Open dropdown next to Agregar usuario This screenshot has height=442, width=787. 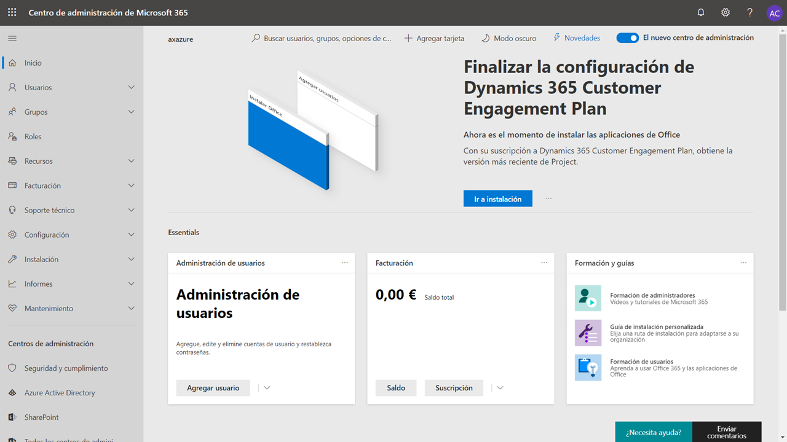click(267, 388)
